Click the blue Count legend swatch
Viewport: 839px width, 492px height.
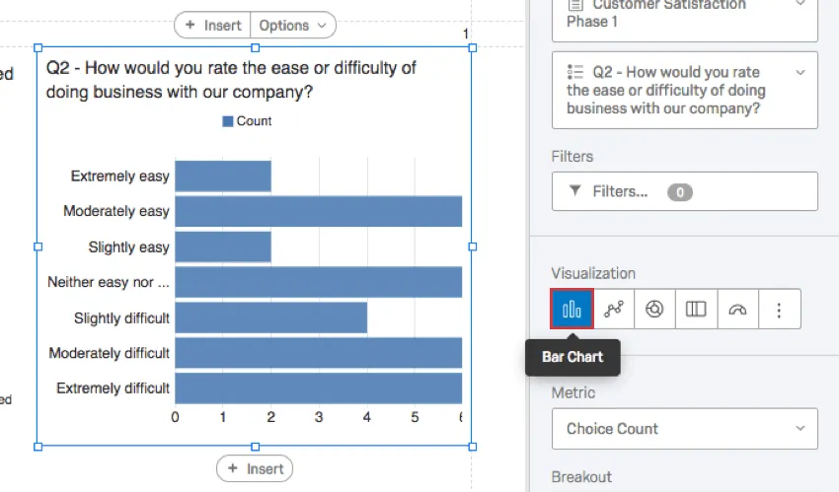(228, 121)
